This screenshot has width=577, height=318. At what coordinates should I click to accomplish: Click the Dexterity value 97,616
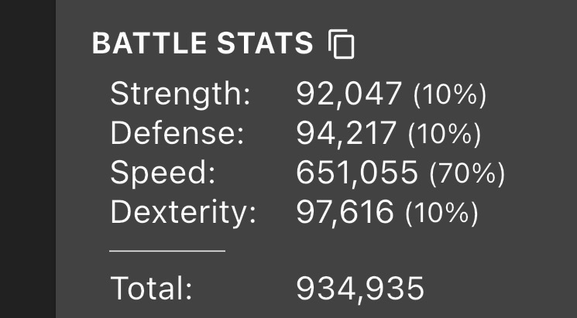click(x=345, y=213)
